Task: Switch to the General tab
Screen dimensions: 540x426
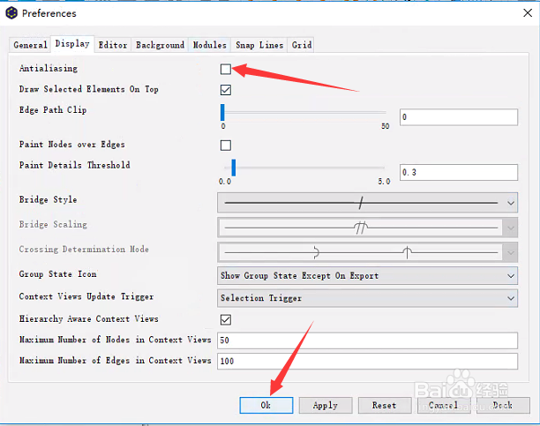Action: [30, 45]
